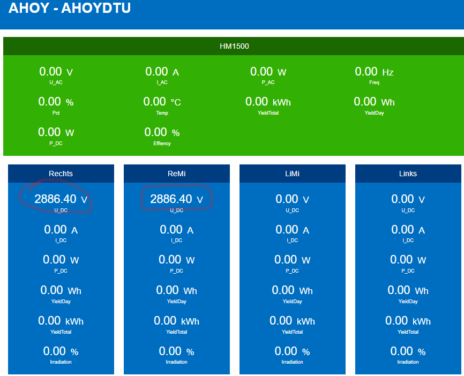Click the Temp value 0.00 °C
Viewport: 464px width, 376px height.
point(162,102)
